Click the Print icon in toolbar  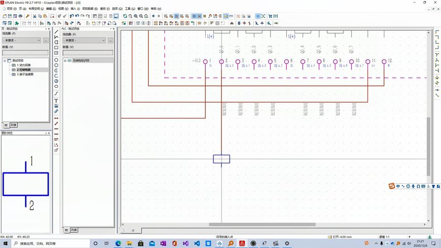click(20, 16)
